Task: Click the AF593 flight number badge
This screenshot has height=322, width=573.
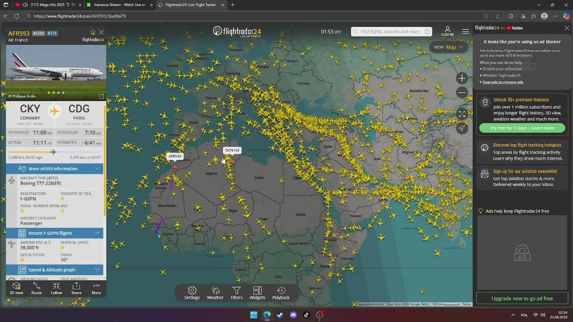Action: [38, 34]
